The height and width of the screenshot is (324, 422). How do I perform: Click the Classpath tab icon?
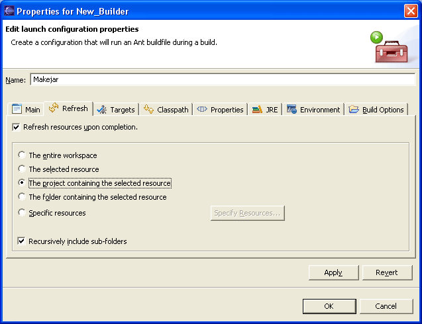(148, 109)
